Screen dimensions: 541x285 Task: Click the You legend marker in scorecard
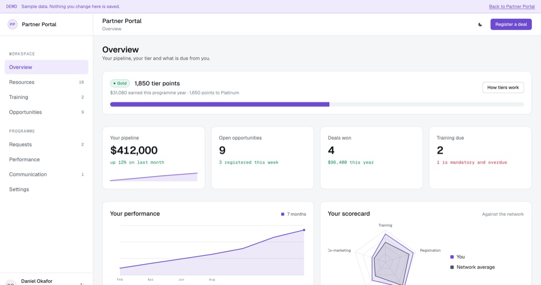click(x=452, y=257)
